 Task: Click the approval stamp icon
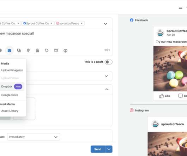pyautogui.click(x=37, y=50)
